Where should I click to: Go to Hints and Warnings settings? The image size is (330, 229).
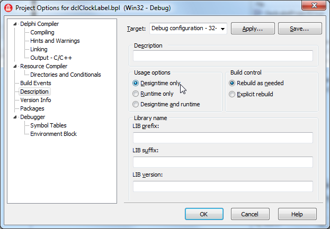click(x=55, y=41)
